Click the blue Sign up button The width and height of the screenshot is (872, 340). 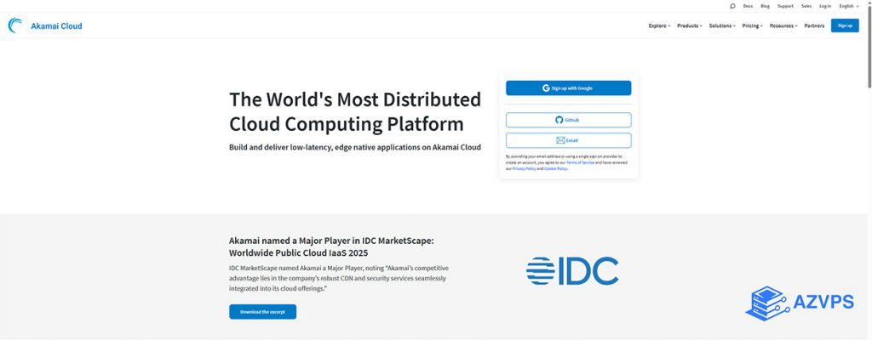pos(844,25)
